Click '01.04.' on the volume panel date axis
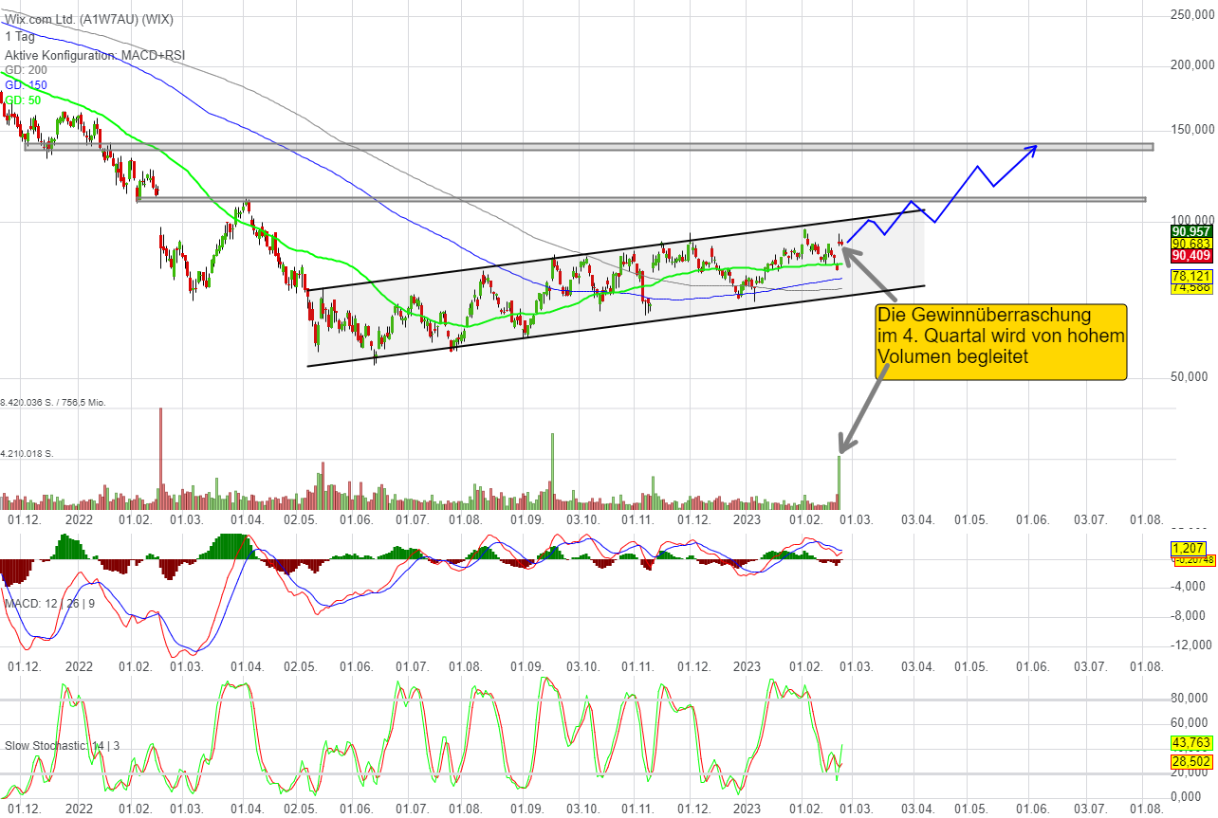The height and width of the screenshot is (818, 1218). coord(249,520)
